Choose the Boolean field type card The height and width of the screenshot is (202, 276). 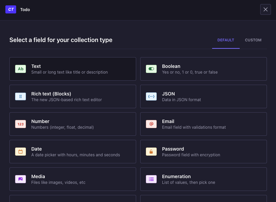[x=203, y=69]
